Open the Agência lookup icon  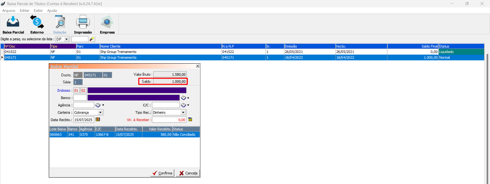98,105
